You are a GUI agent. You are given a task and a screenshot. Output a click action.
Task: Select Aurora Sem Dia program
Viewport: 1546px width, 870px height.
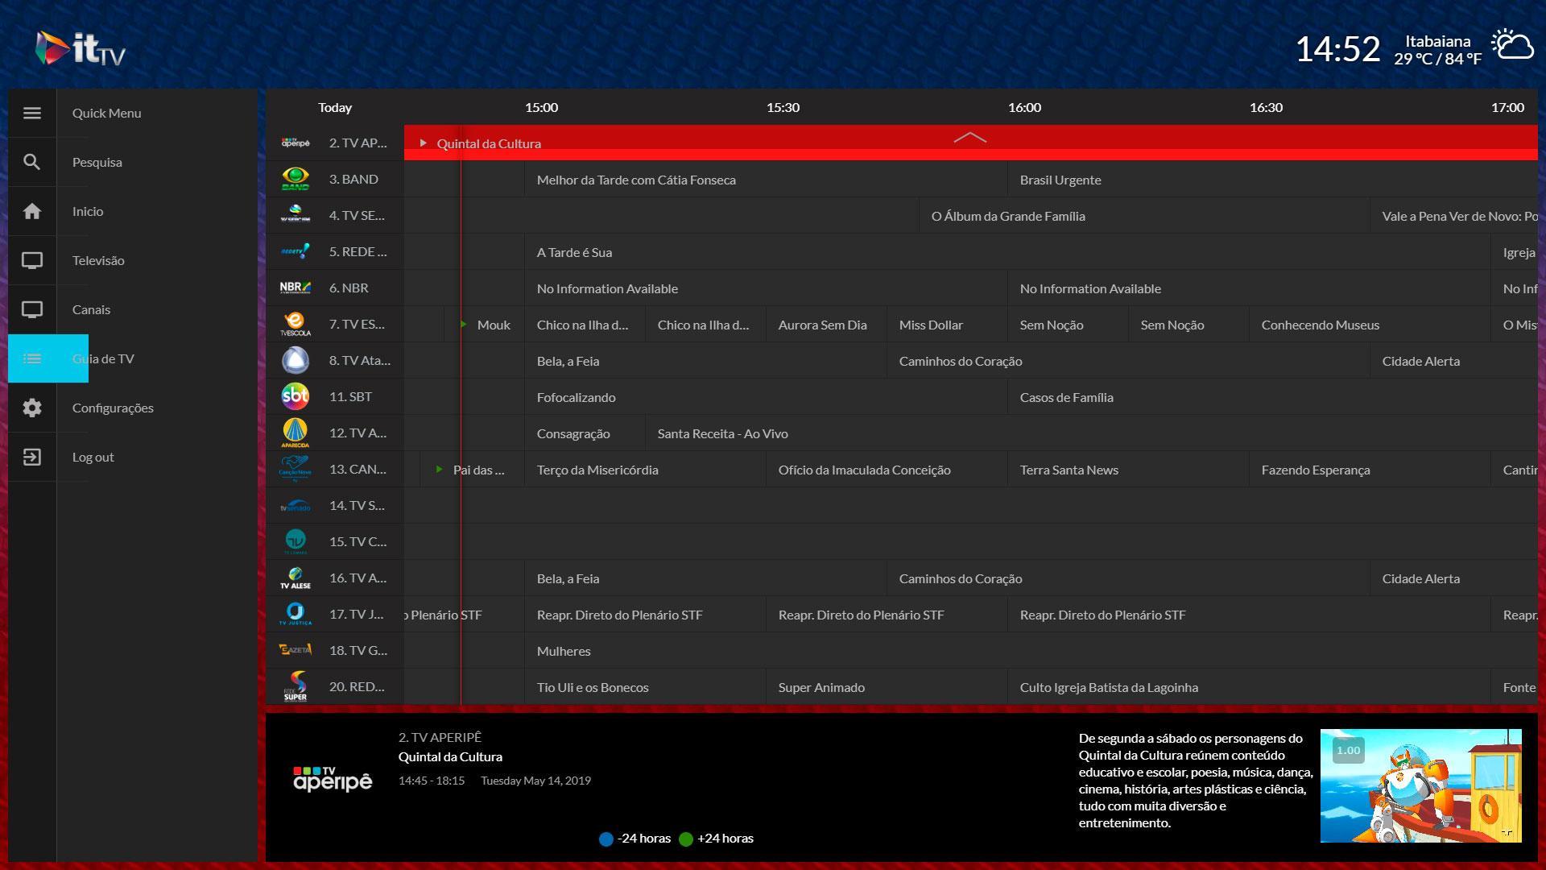pyautogui.click(x=826, y=325)
